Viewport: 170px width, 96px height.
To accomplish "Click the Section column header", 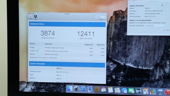I will pyautogui.click(x=32, y=44).
